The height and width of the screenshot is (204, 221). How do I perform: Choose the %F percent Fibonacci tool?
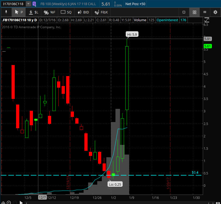[49, 12]
